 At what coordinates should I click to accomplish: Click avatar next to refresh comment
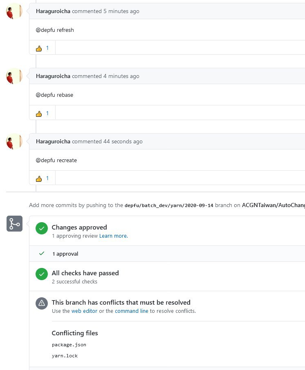point(14,11)
